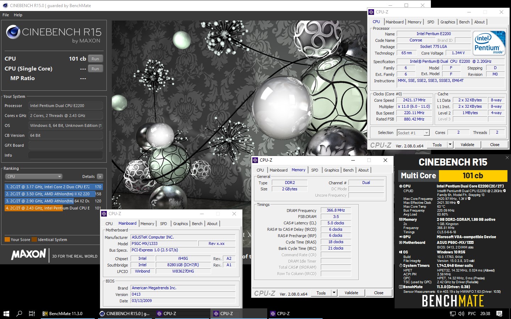This screenshot has width=511, height=319.
Task: Click the 20:38 taskbar clock
Action: (485, 314)
